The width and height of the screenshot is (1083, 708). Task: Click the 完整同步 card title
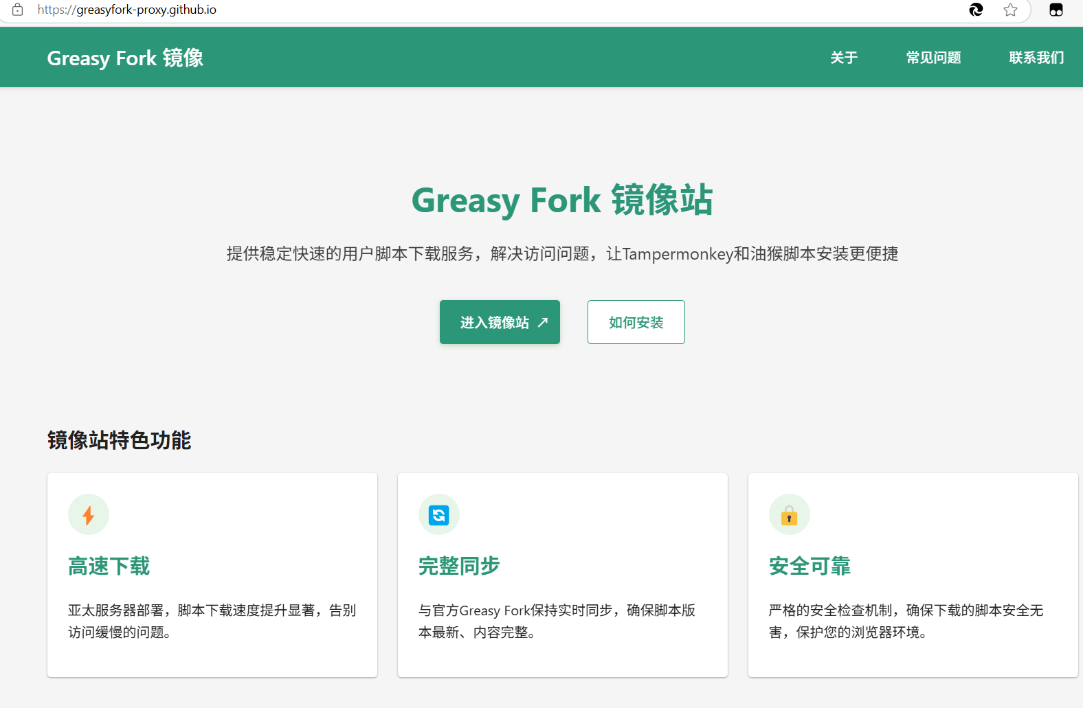459,566
